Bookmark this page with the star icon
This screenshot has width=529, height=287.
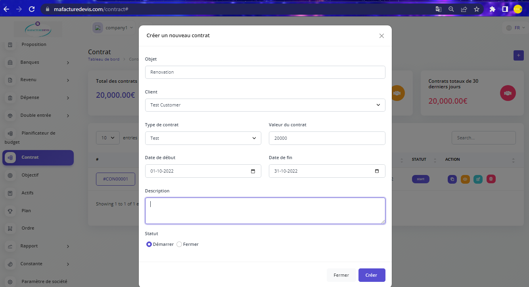coord(477,9)
